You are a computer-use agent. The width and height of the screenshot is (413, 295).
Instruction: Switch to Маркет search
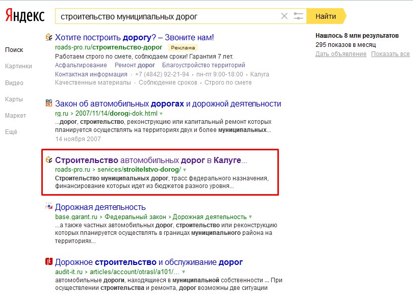(x=15, y=116)
